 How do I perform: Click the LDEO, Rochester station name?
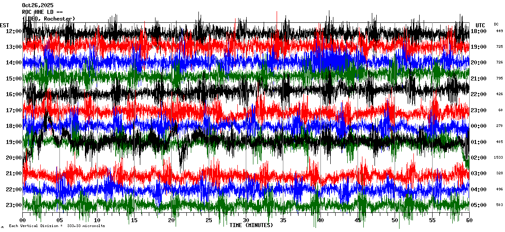tap(49, 19)
